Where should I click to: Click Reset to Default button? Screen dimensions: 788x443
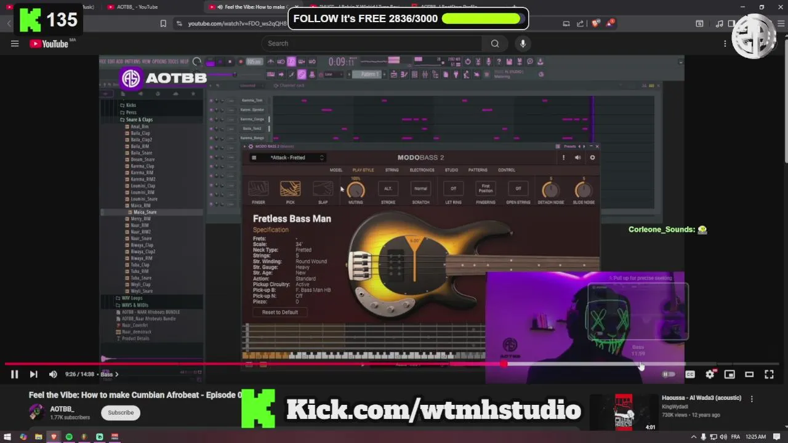(x=279, y=312)
